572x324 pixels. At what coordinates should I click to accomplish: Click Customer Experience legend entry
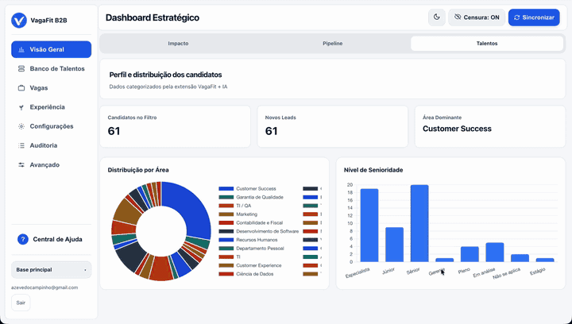click(x=250, y=265)
